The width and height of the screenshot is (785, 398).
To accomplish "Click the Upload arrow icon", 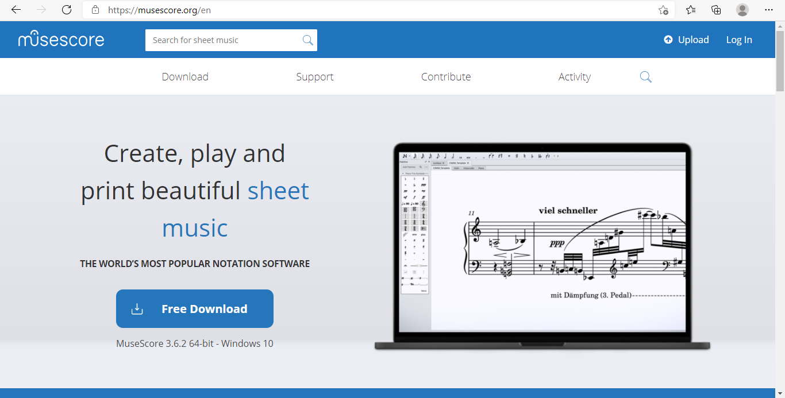I will pos(668,40).
